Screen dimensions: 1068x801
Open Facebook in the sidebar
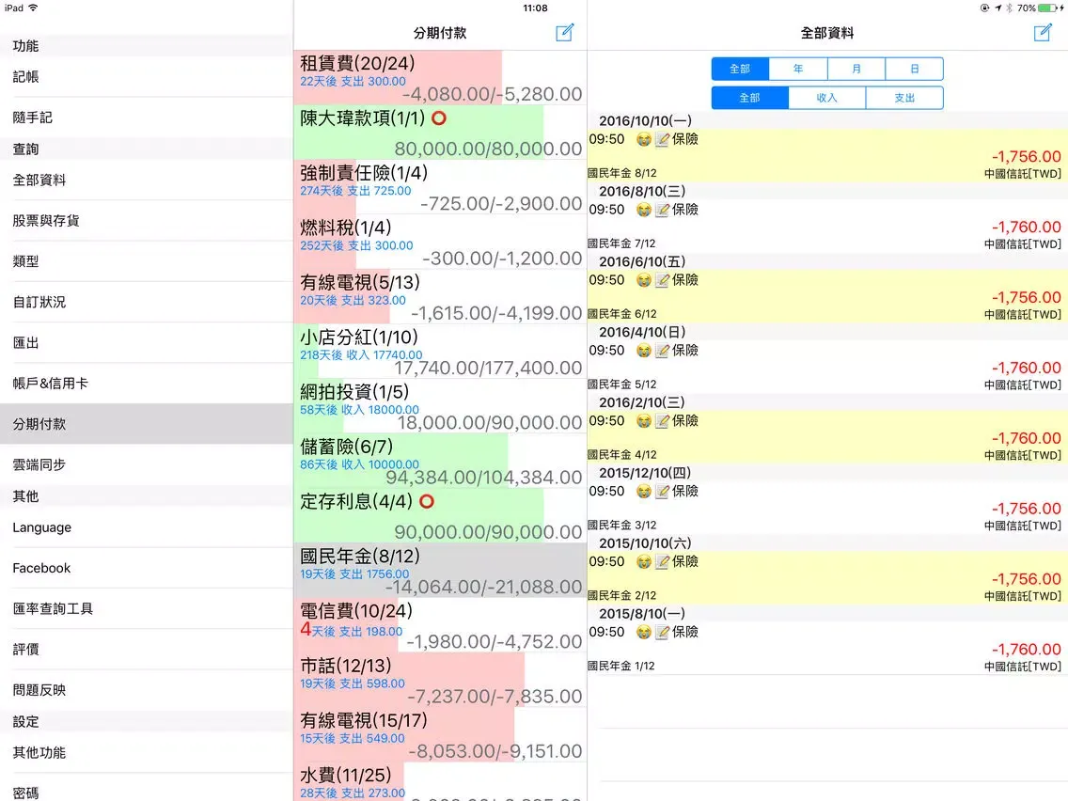[x=147, y=568]
